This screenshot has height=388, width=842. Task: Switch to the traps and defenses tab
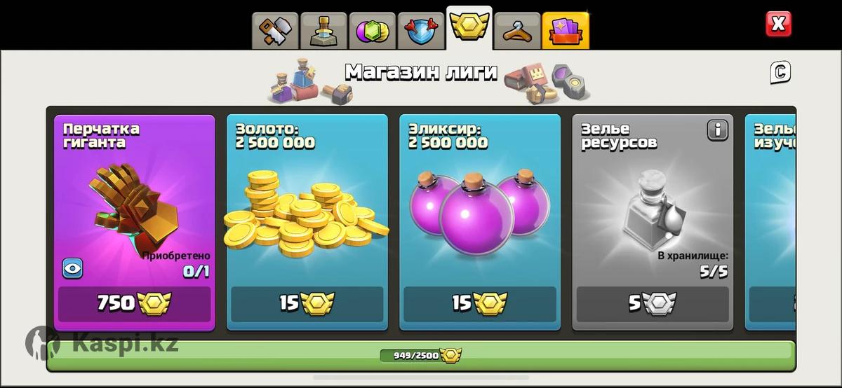pos(324,31)
